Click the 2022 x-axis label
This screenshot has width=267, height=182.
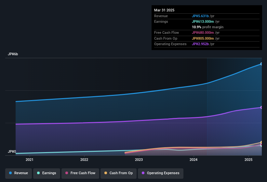(84, 160)
